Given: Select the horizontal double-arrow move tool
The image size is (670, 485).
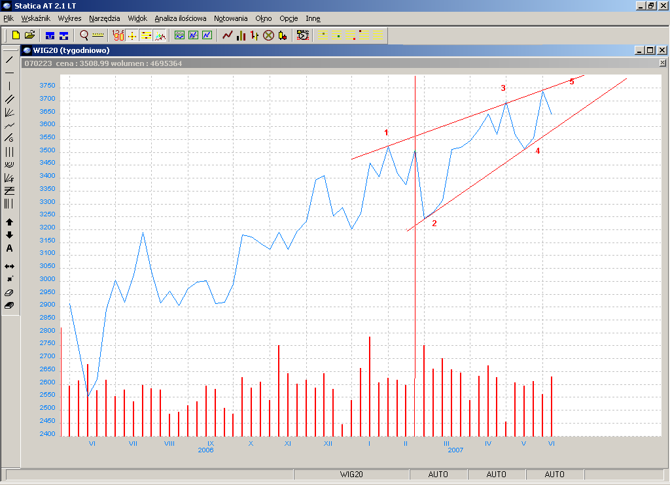Looking at the screenshot, I should (9, 267).
